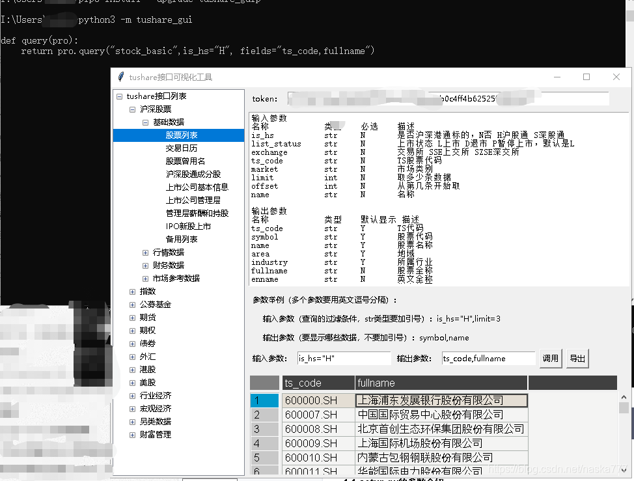This screenshot has height=481, width=634.
Task: Expand the 港股 tree node
Action: (132, 370)
